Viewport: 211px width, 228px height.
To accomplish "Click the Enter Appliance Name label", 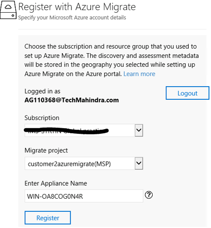I will (x=56, y=183).
